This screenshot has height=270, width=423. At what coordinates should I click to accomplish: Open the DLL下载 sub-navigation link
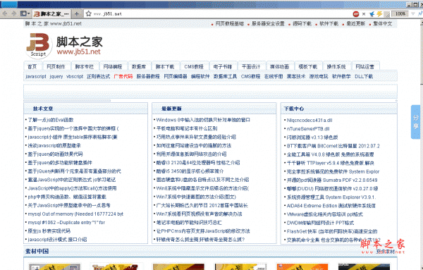[364, 76]
